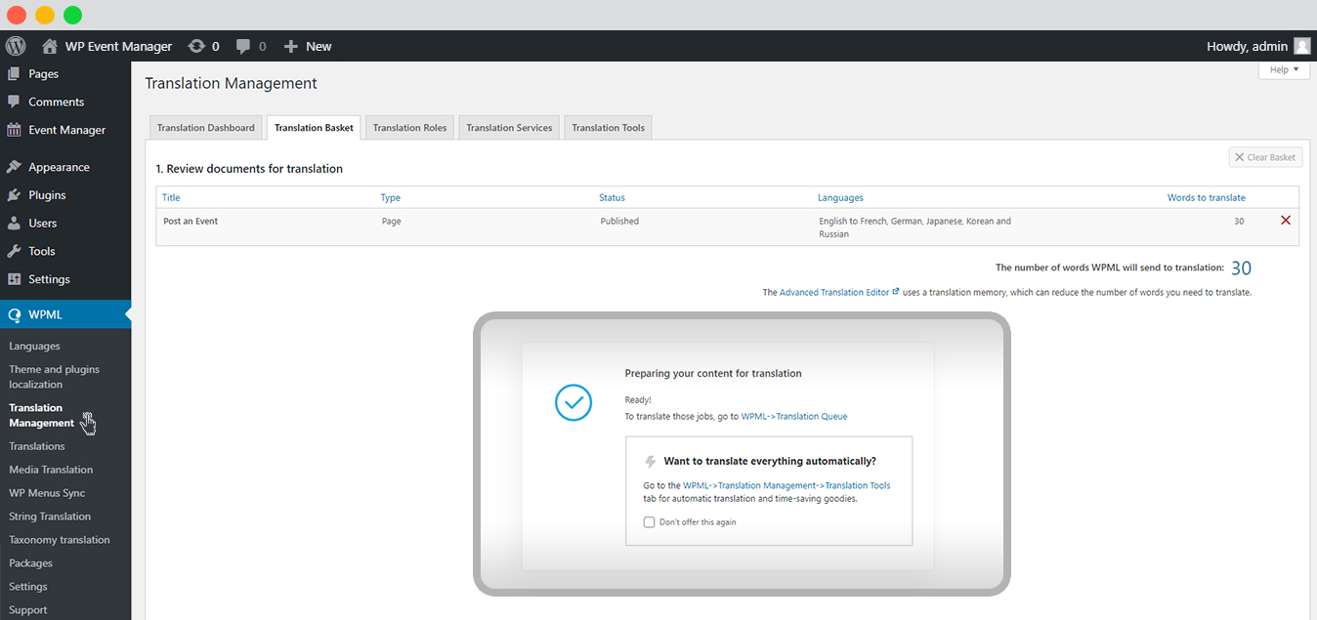Click the lightning bolt icon in the dialog
The width and height of the screenshot is (1317, 620).
point(651,462)
